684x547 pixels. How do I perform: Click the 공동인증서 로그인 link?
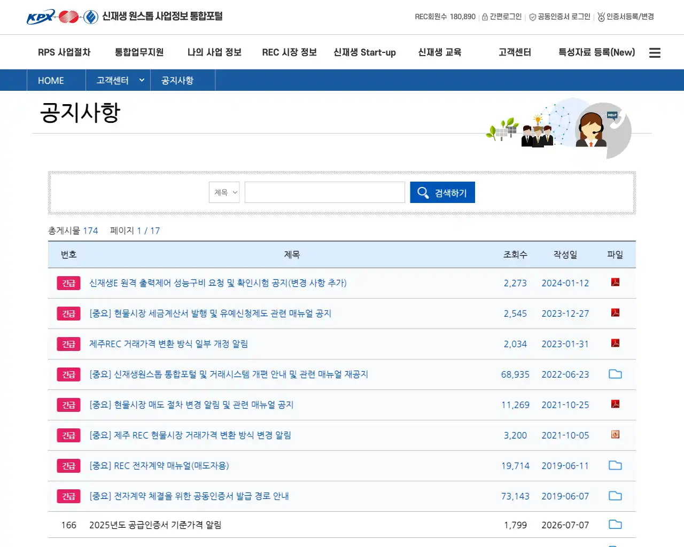pyautogui.click(x=559, y=17)
